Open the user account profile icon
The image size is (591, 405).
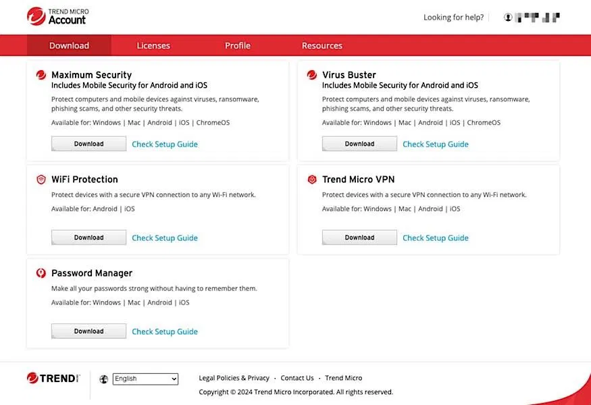click(x=508, y=18)
